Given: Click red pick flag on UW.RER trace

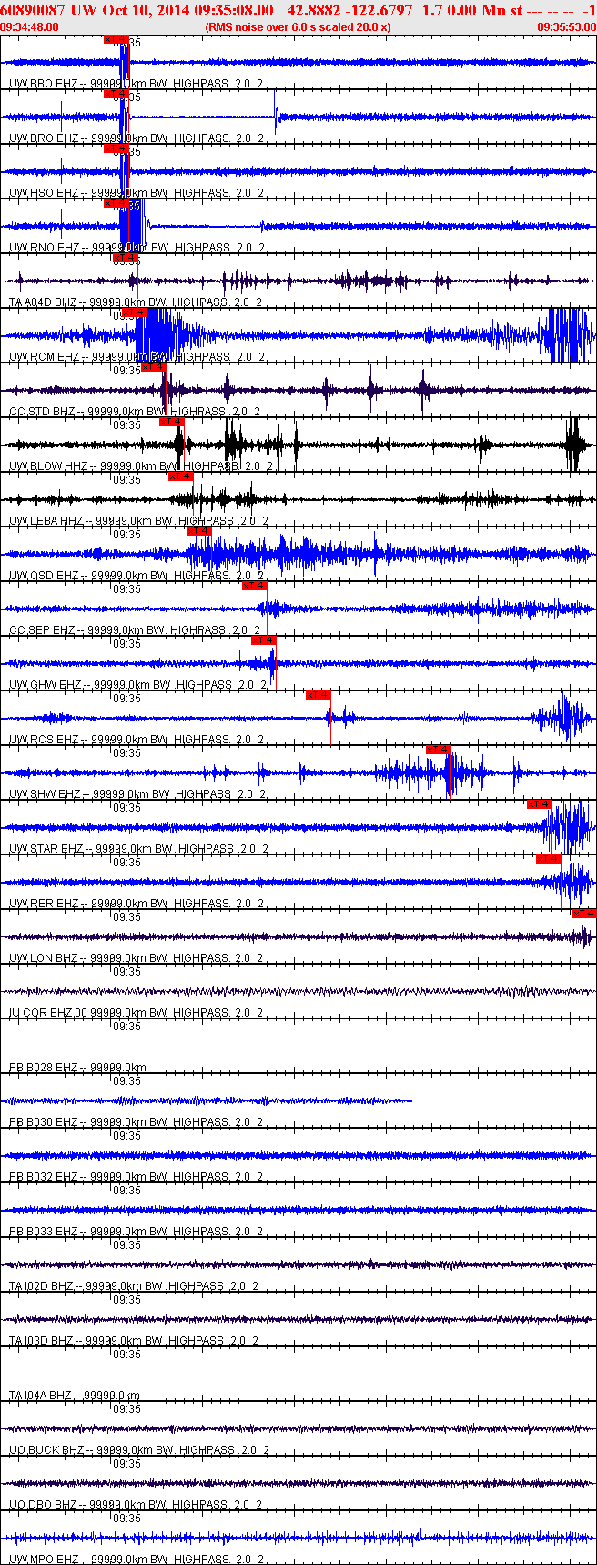Looking at the screenshot, I should (548, 859).
